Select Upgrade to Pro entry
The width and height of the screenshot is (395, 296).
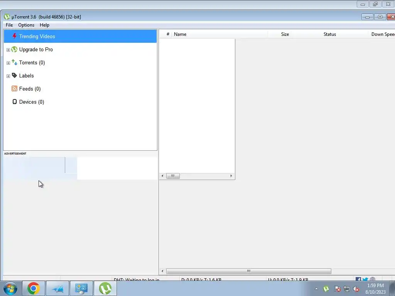coord(36,50)
